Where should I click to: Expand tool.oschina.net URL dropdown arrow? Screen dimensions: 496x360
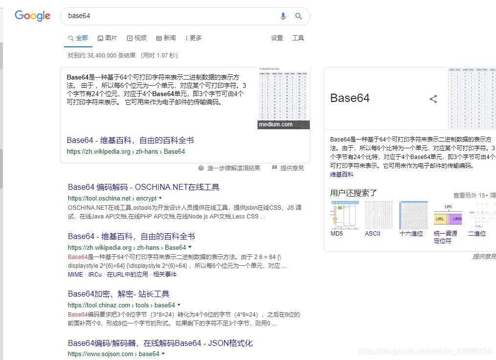(160, 199)
